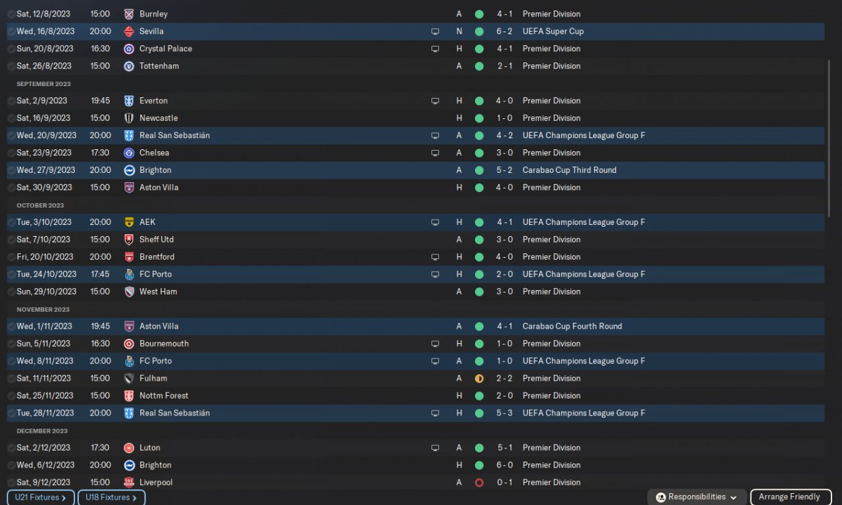Viewport: 842px width, 505px height.
Task: Toggle the check mark beside Sat, 12/8/2023
Action: click(11, 14)
